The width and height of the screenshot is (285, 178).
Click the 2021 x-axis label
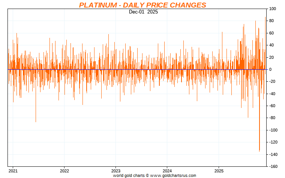[13, 171]
